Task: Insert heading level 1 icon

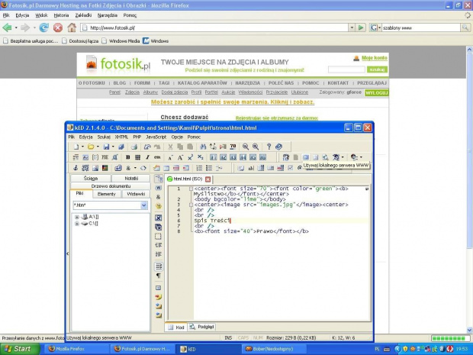Action: (x=214, y=157)
